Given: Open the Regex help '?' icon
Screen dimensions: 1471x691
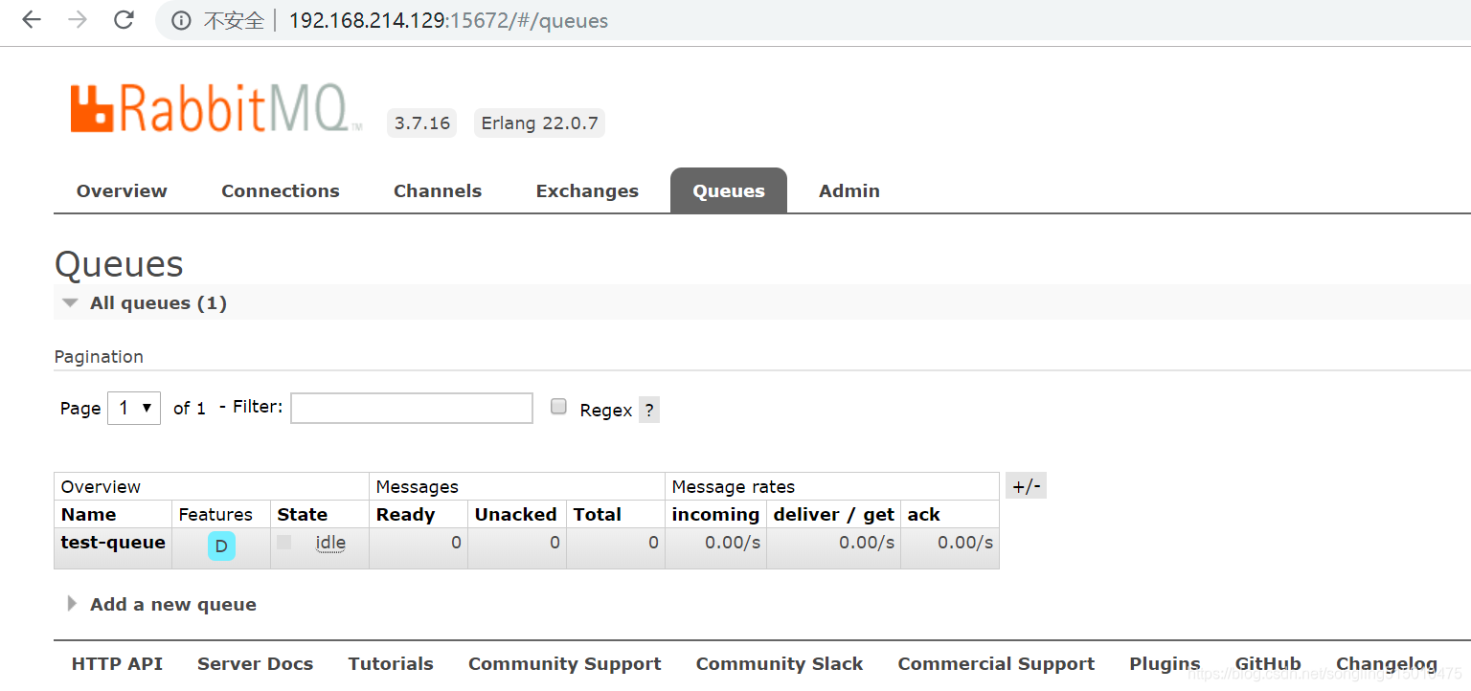Looking at the screenshot, I should tap(648, 410).
